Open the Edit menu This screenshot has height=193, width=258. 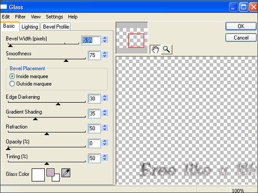pyautogui.click(x=6, y=17)
